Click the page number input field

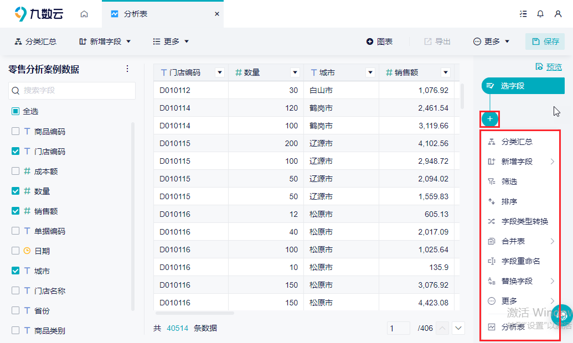[x=398, y=328]
